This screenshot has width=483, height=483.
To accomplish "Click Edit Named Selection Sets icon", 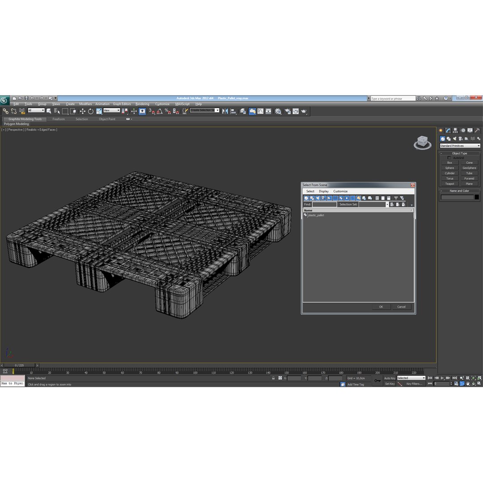I will (x=185, y=111).
